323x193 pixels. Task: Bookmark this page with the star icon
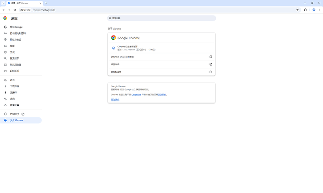point(297,10)
